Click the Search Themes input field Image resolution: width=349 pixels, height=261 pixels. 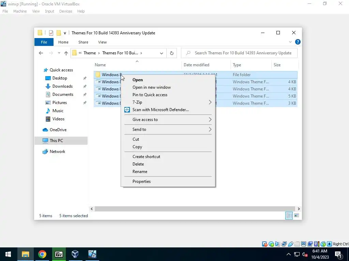pyautogui.click(x=239, y=53)
